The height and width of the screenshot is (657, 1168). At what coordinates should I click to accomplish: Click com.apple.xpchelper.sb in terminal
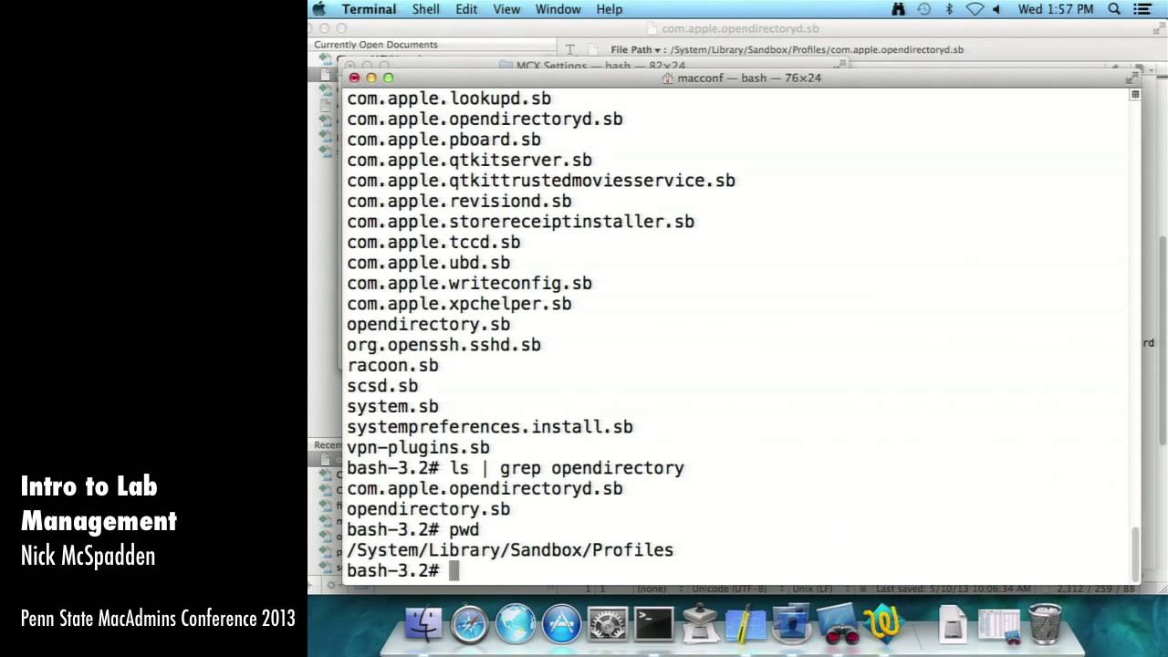[x=459, y=304]
